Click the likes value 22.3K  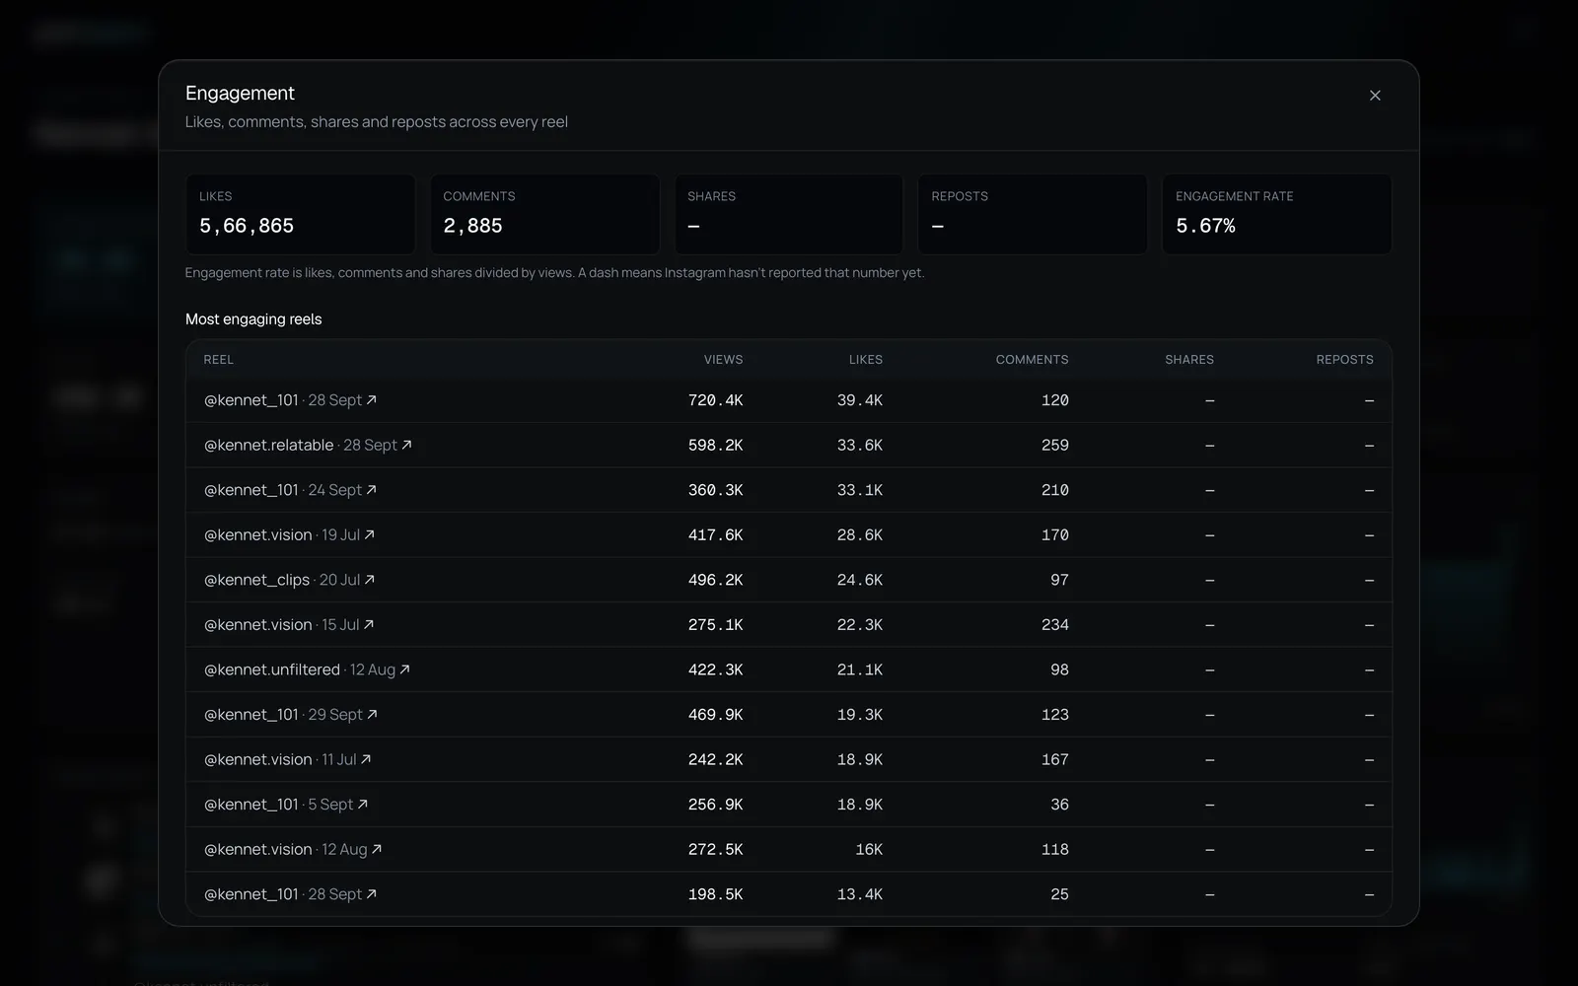coord(860,625)
